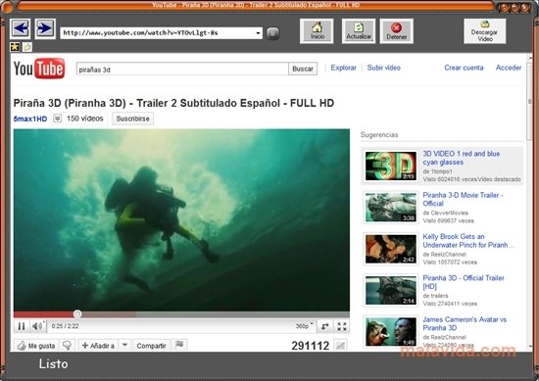Image resolution: width=539 pixels, height=381 pixels.
Task: Enter fullscreen with the fullscreen icon
Action: 342,326
